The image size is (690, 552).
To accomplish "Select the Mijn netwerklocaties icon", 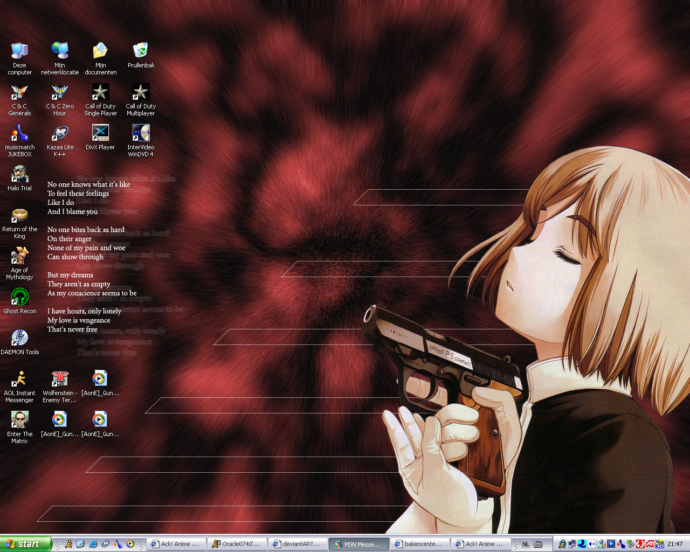I will pos(60,58).
